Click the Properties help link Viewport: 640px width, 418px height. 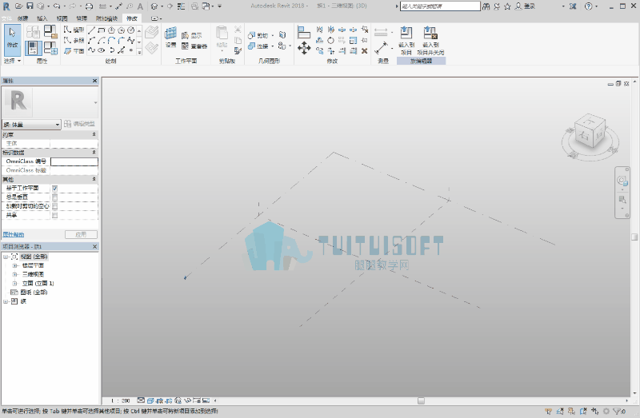point(14,234)
